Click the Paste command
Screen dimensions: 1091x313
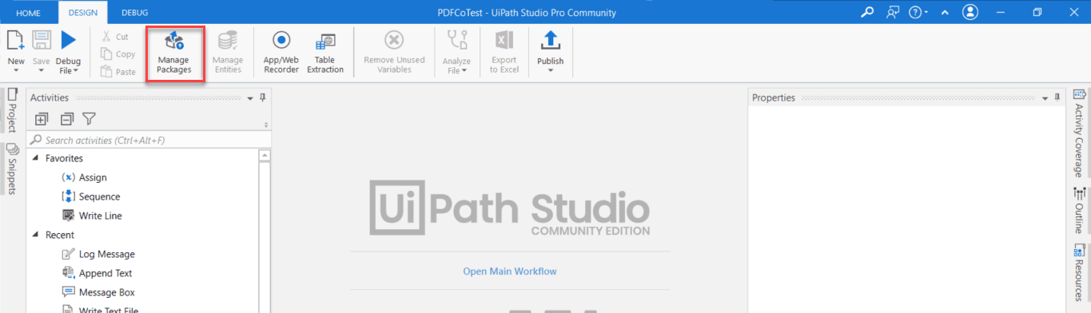(x=117, y=72)
